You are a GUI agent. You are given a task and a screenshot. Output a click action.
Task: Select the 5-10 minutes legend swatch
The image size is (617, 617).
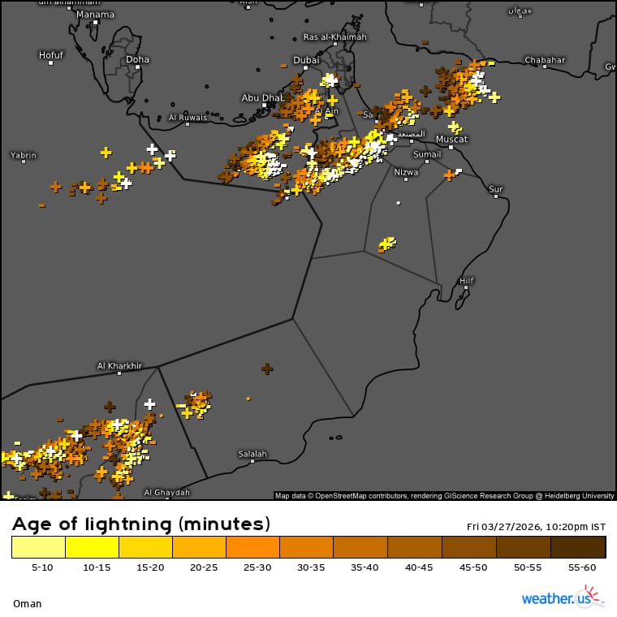coord(39,547)
